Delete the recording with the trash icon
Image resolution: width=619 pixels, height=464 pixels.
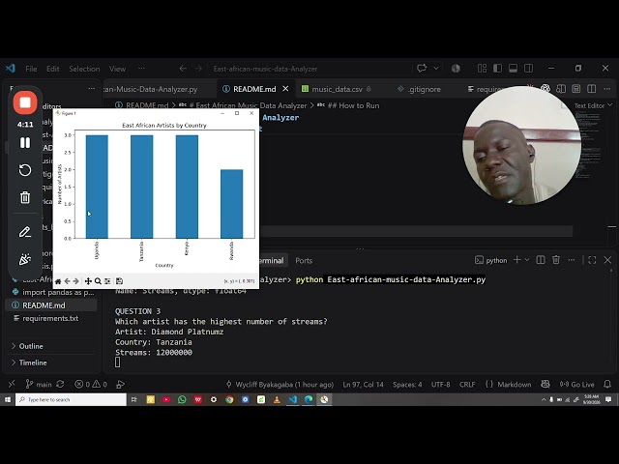point(25,197)
